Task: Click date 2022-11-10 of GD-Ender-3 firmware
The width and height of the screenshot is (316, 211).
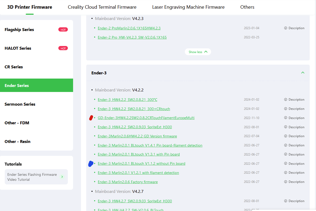Action: click(252, 118)
